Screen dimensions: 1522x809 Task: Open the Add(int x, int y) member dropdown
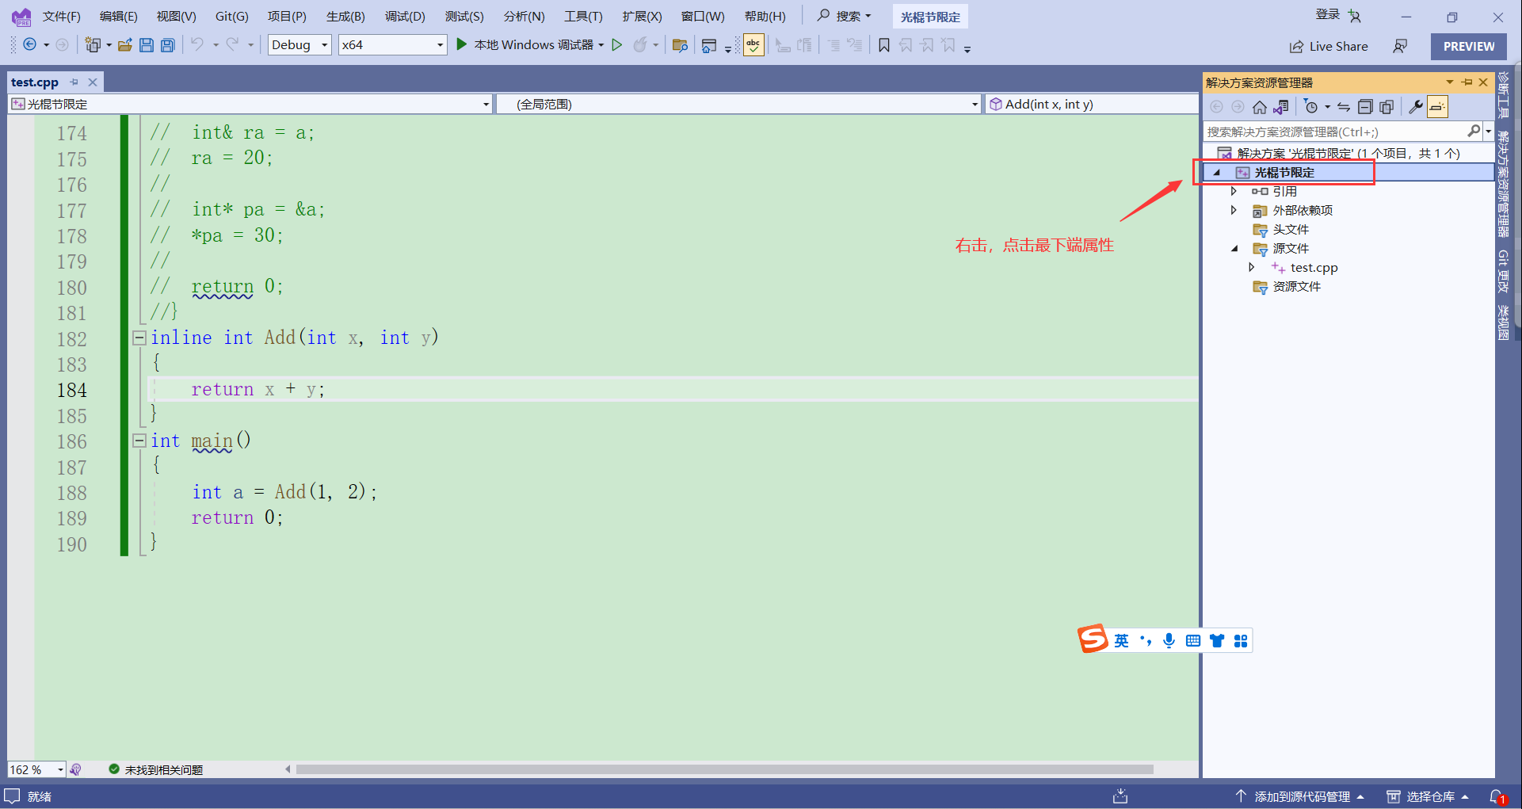tap(1092, 104)
